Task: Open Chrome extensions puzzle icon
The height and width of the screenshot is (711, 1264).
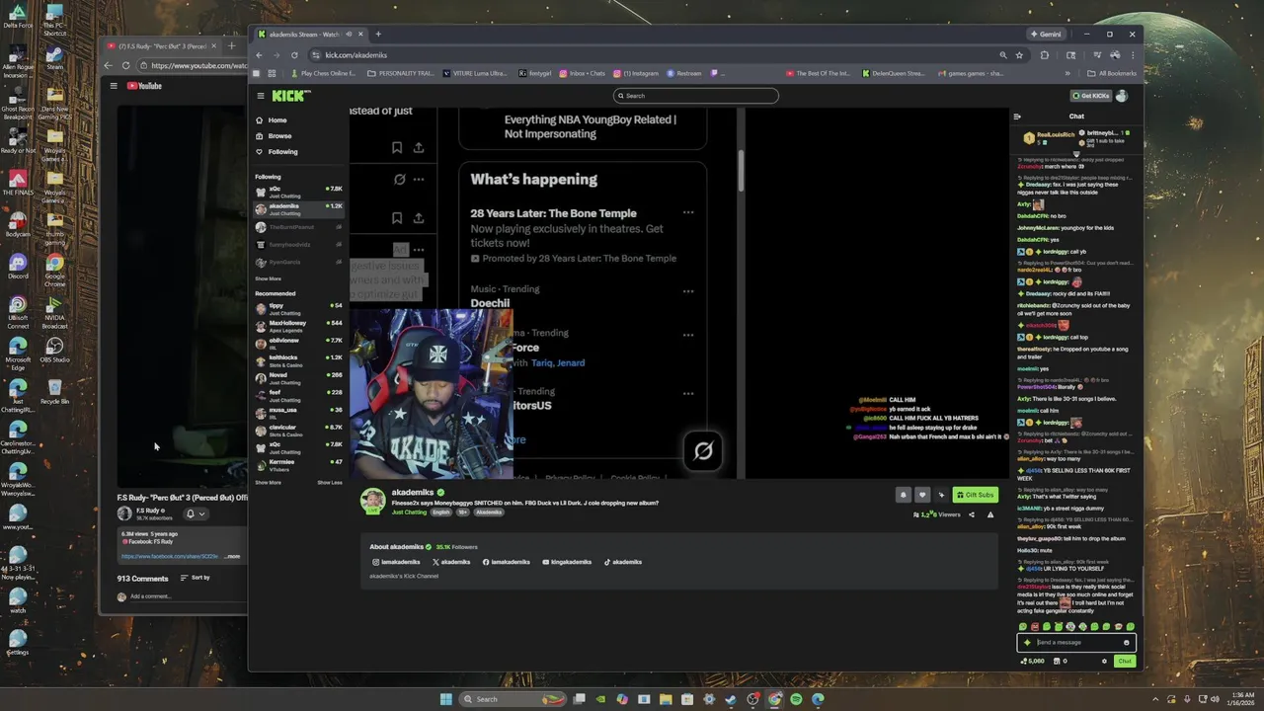Action: [1044, 55]
